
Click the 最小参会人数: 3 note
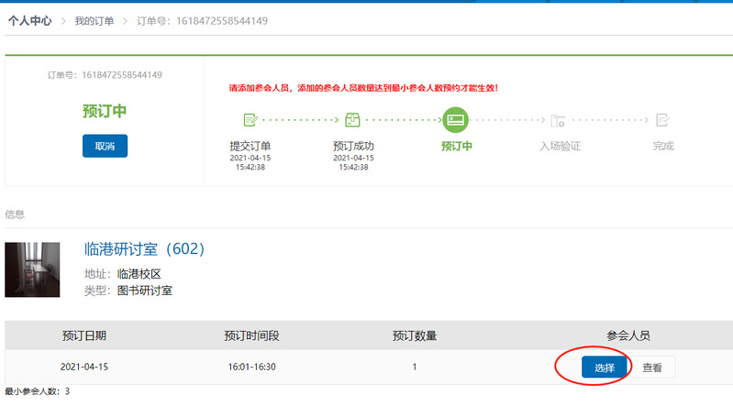tap(38, 391)
